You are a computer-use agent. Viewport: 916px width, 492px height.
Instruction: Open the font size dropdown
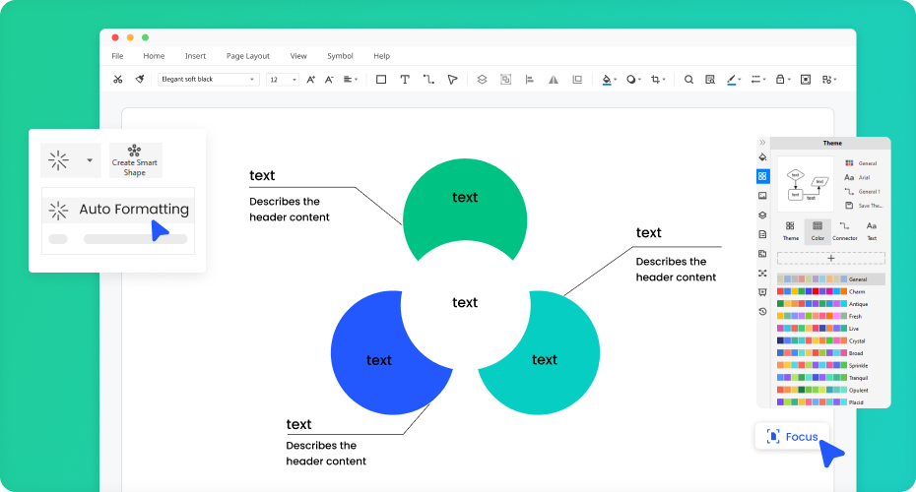tap(282, 79)
